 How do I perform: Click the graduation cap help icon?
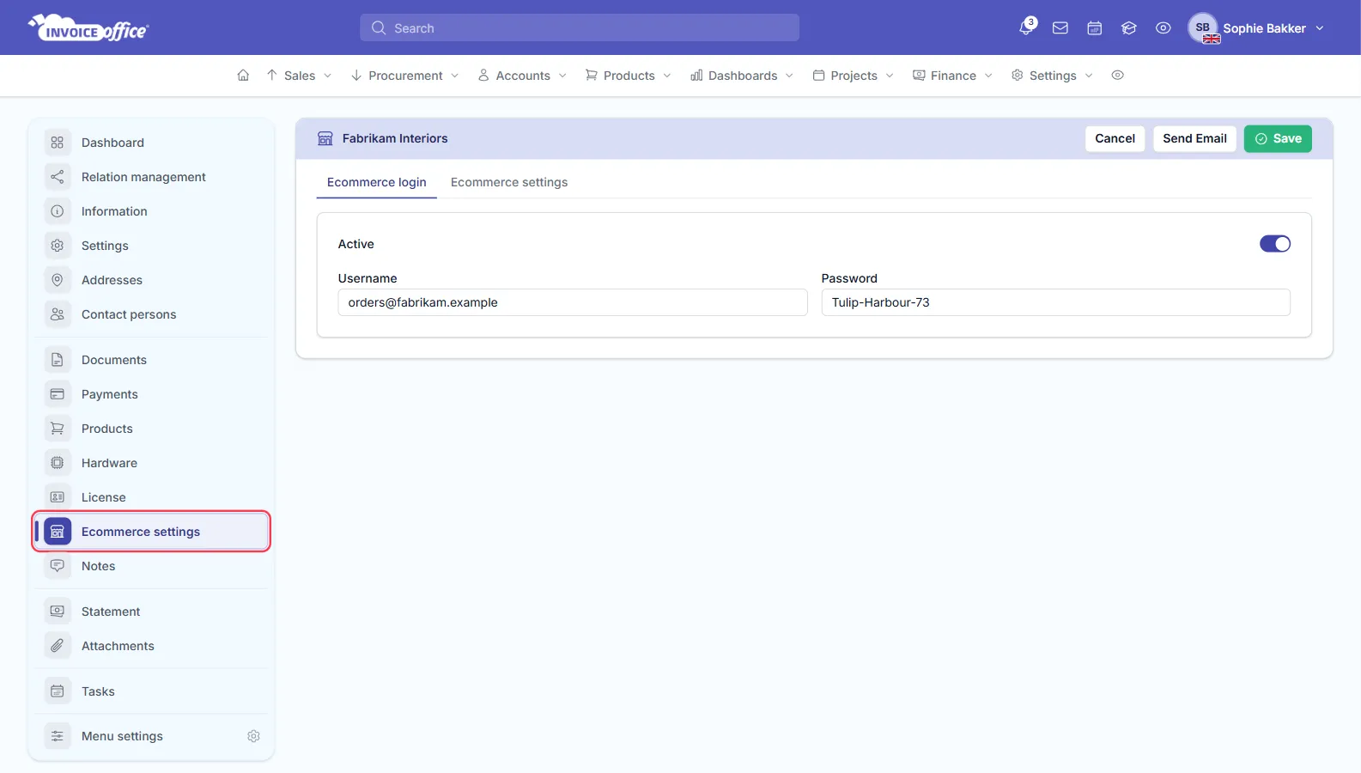(x=1129, y=28)
